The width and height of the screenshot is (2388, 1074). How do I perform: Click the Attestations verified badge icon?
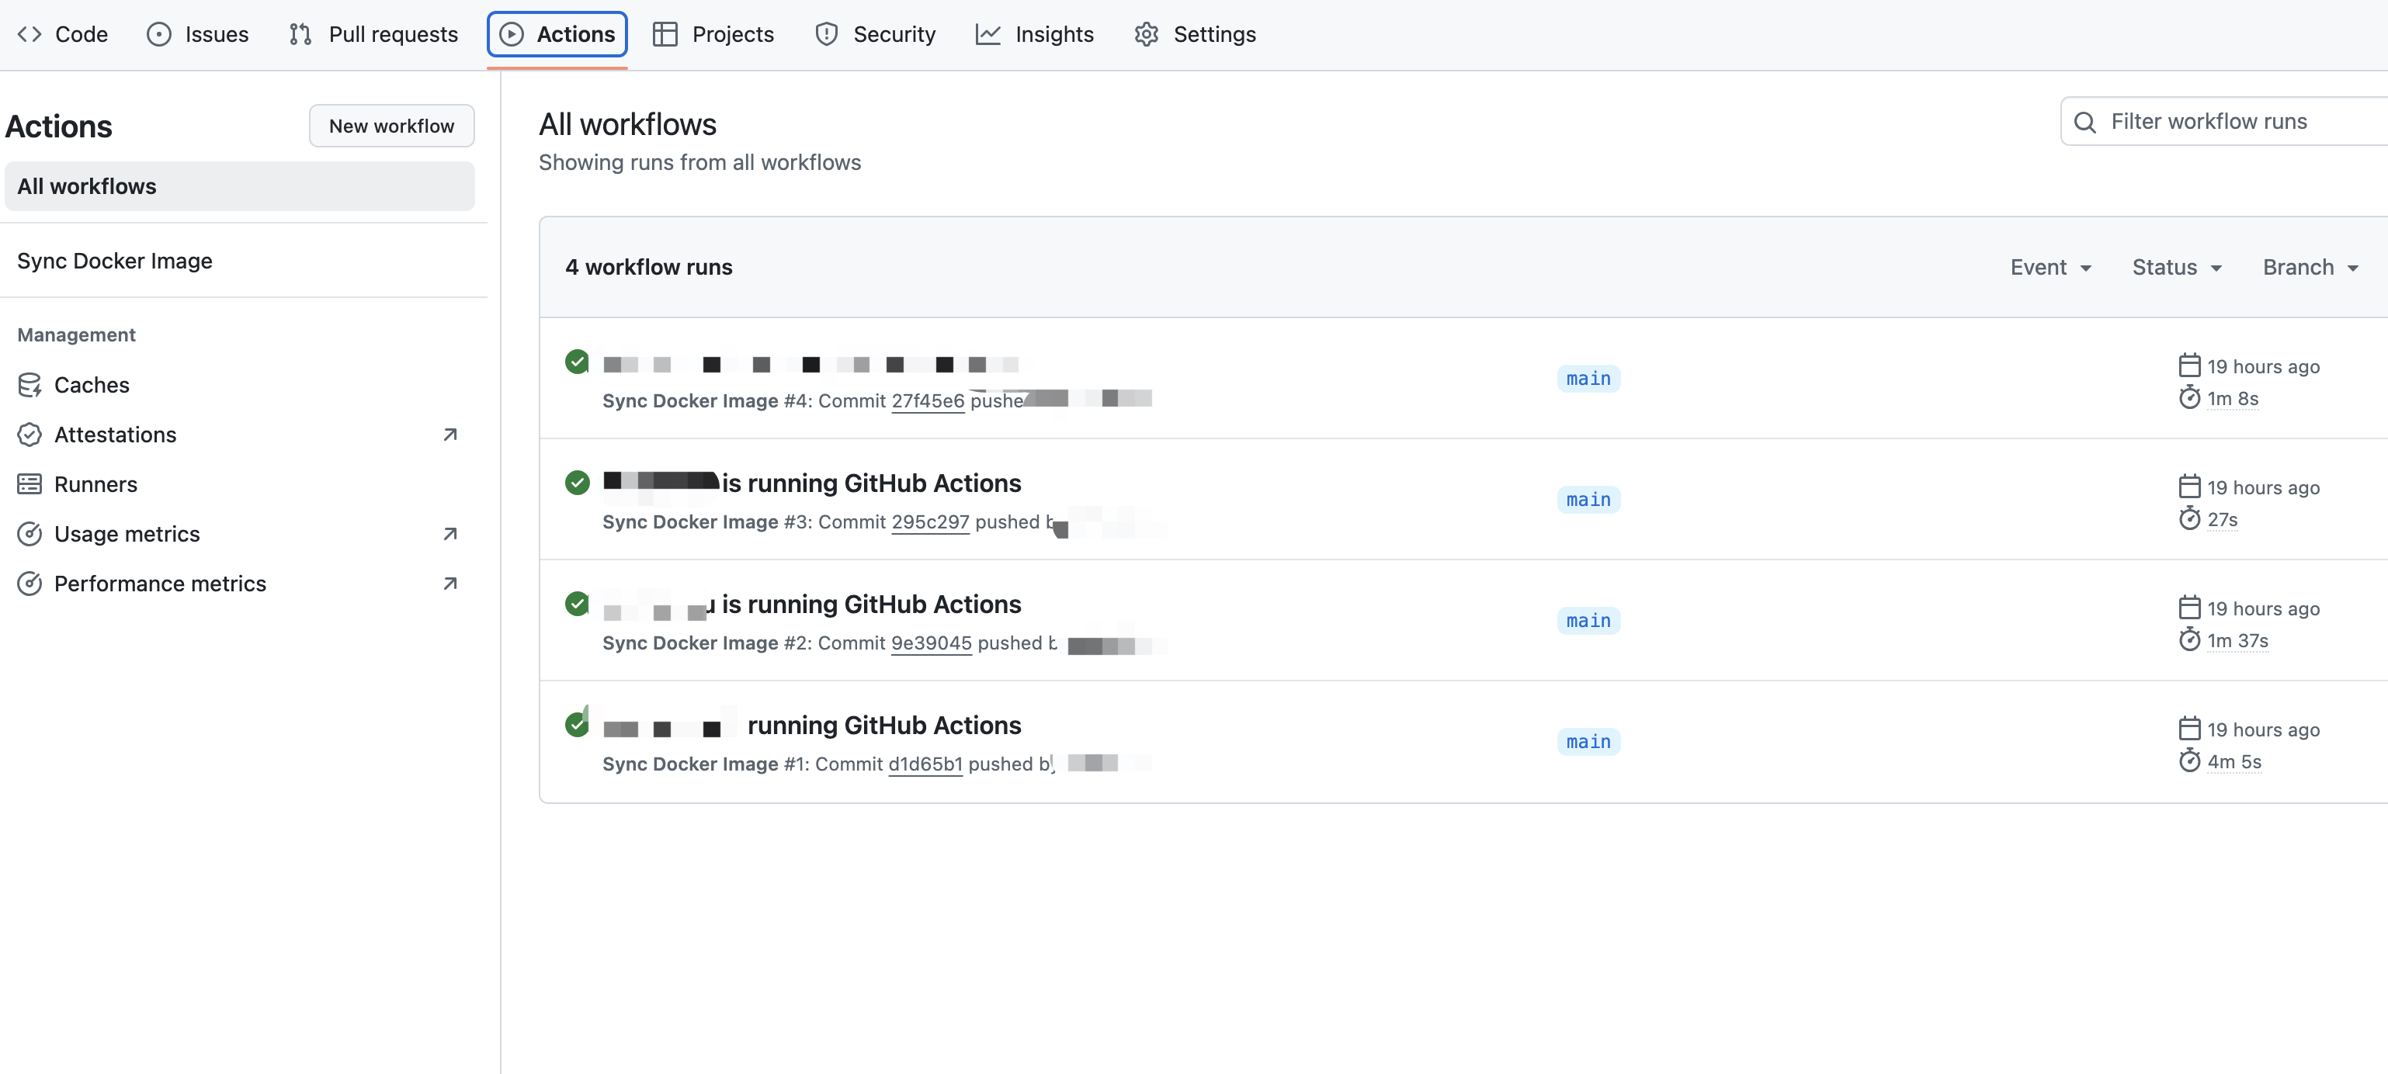point(30,435)
